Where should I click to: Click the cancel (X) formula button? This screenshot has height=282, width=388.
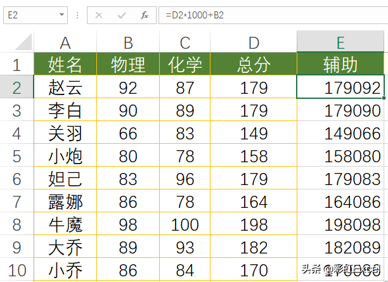(x=99, y=15)
